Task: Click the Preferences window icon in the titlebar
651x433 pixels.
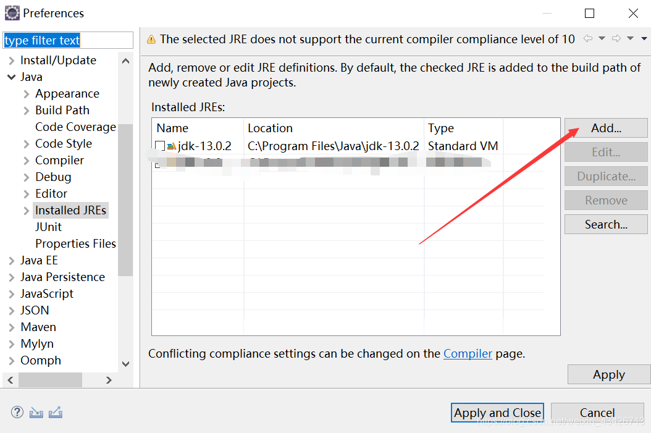Action: [12, 12]
